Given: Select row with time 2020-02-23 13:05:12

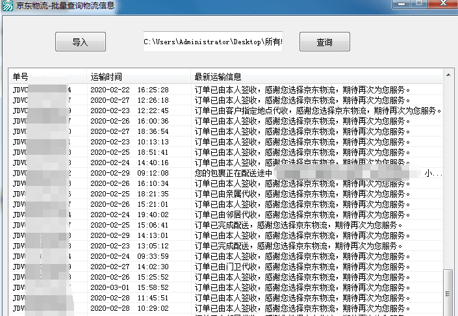Looking at the screenshot, I should pyautogui.click(x=226, y=246).
